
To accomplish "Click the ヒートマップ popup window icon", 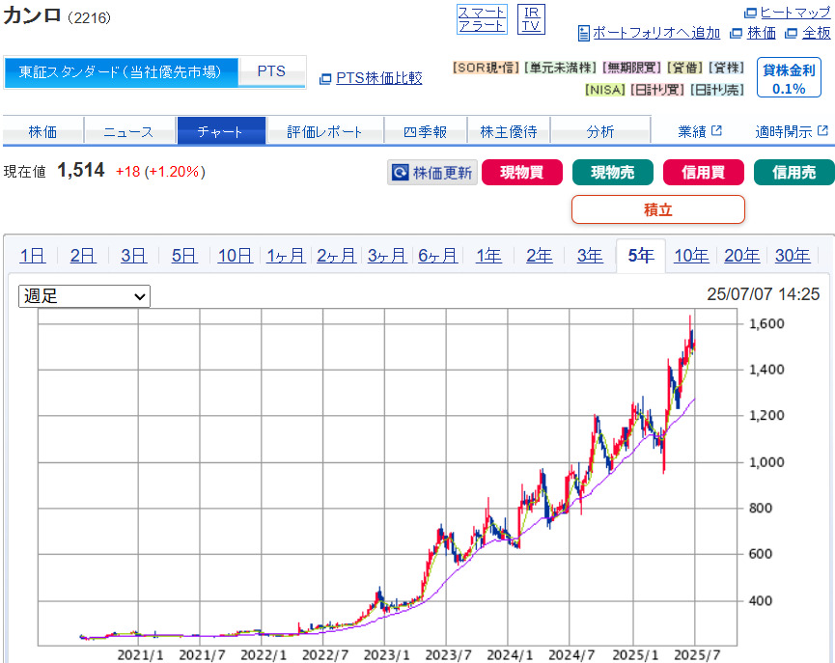I will (x=750, y=13).
